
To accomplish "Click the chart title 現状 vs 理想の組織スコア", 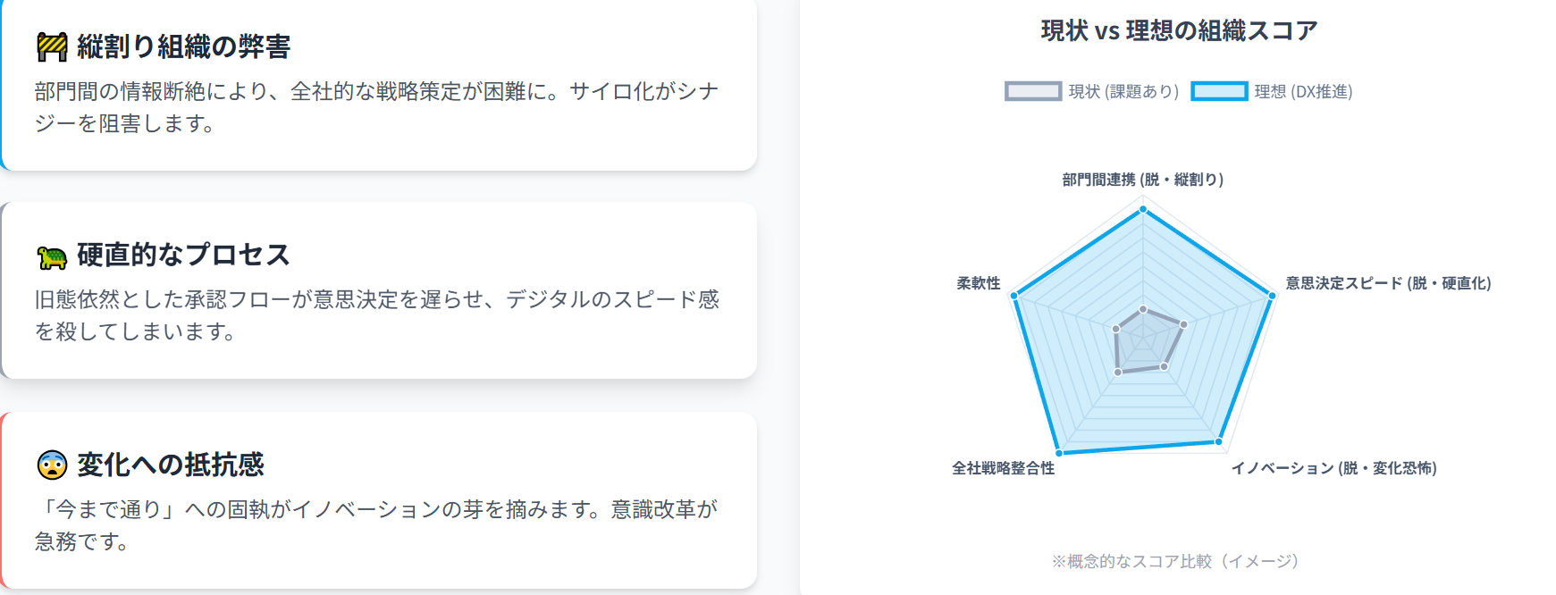I will [x=1179, y=31].
